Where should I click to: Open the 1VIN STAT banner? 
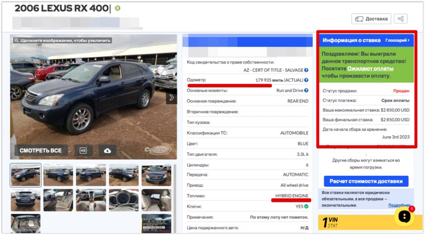[365, 223]
